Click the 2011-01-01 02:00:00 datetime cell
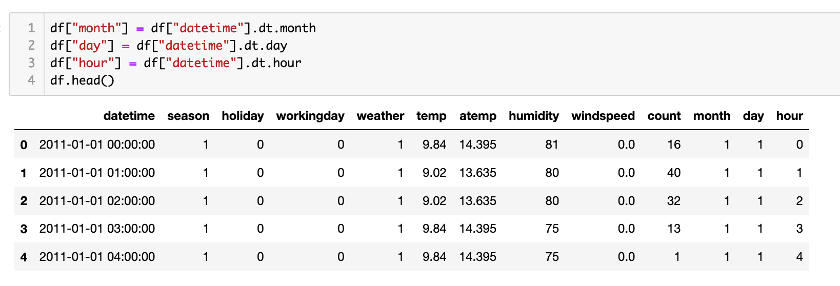 point(97,201)
